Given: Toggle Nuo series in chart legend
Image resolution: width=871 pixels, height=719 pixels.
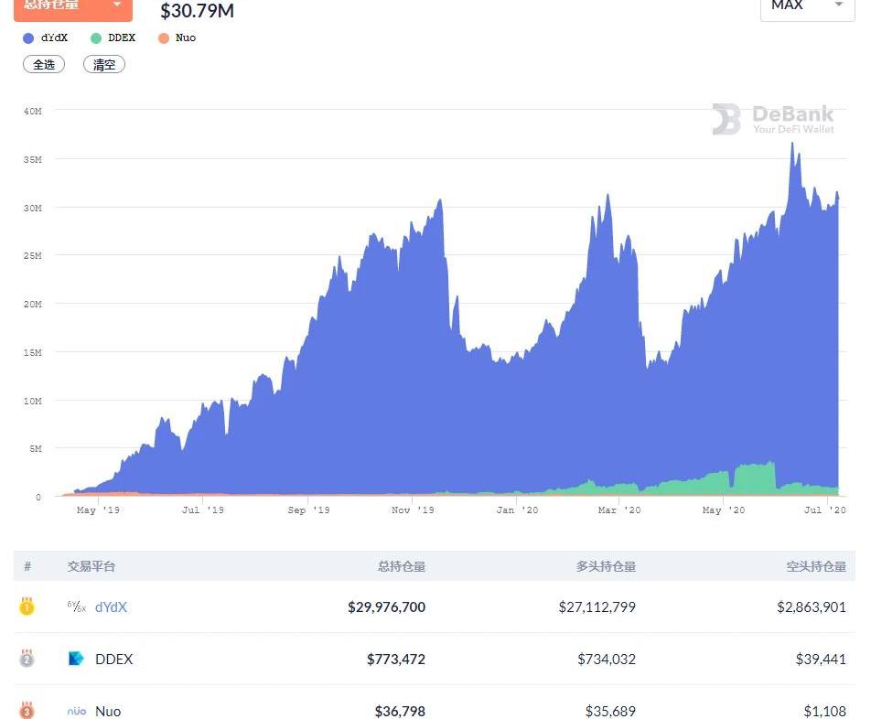Looking at the screenshot, I should pyautogui.click(x=177, y=38).
